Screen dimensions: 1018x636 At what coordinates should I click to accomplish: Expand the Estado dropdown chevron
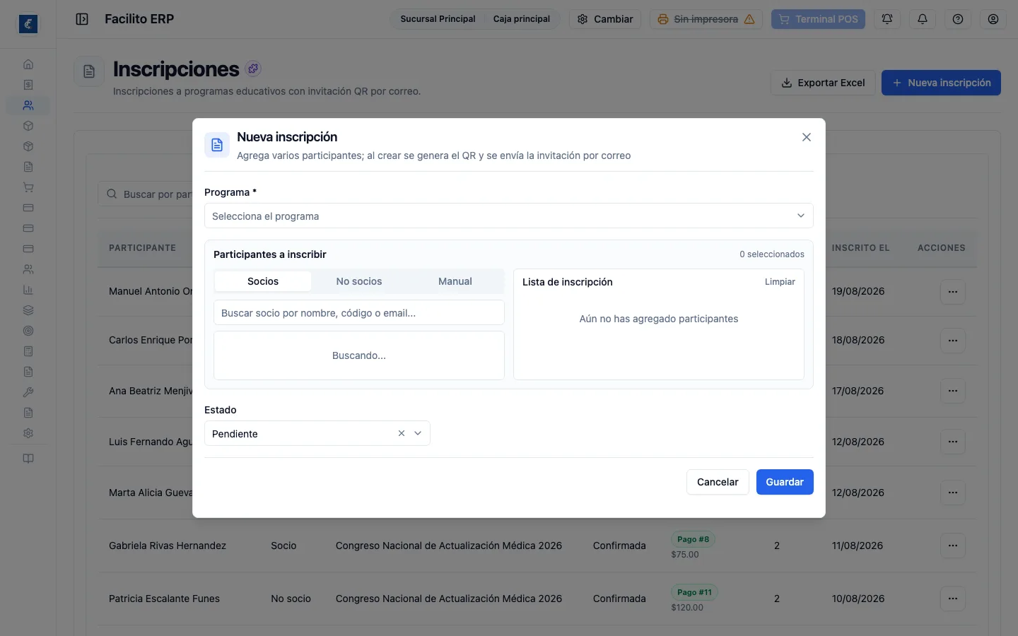[x=418, y=433]
